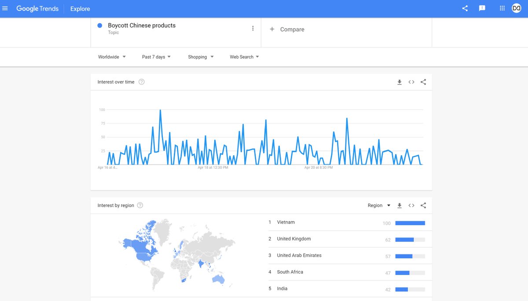Download Interest by region CSV

pyautogui.click(x=400, y=206)
